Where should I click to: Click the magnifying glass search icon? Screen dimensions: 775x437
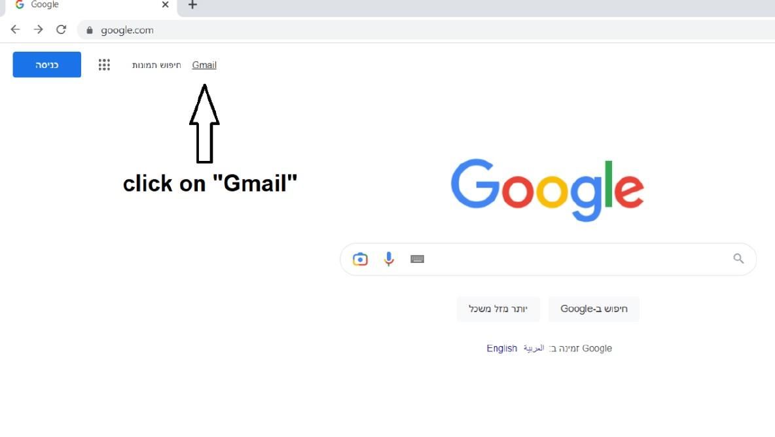click(x=738, y=258)
